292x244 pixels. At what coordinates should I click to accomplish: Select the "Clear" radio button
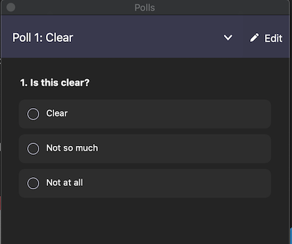[x=33, y=114]
